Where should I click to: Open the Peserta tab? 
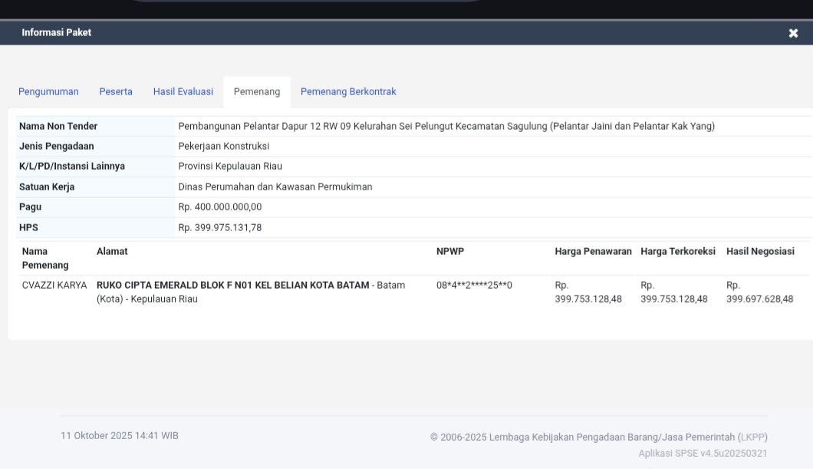pos(116,92)
